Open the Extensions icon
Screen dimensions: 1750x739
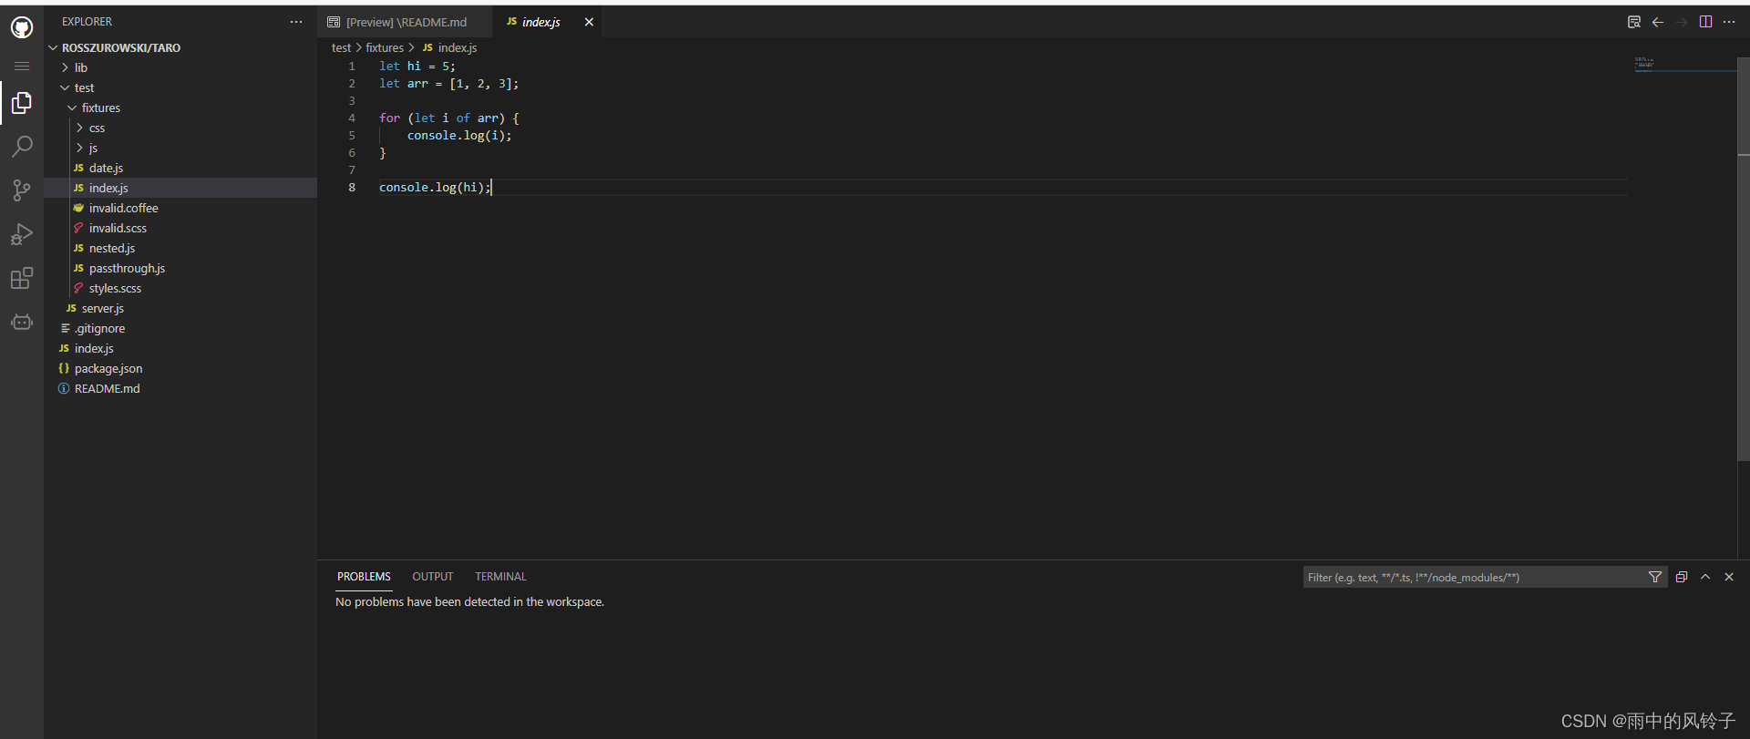22,278
